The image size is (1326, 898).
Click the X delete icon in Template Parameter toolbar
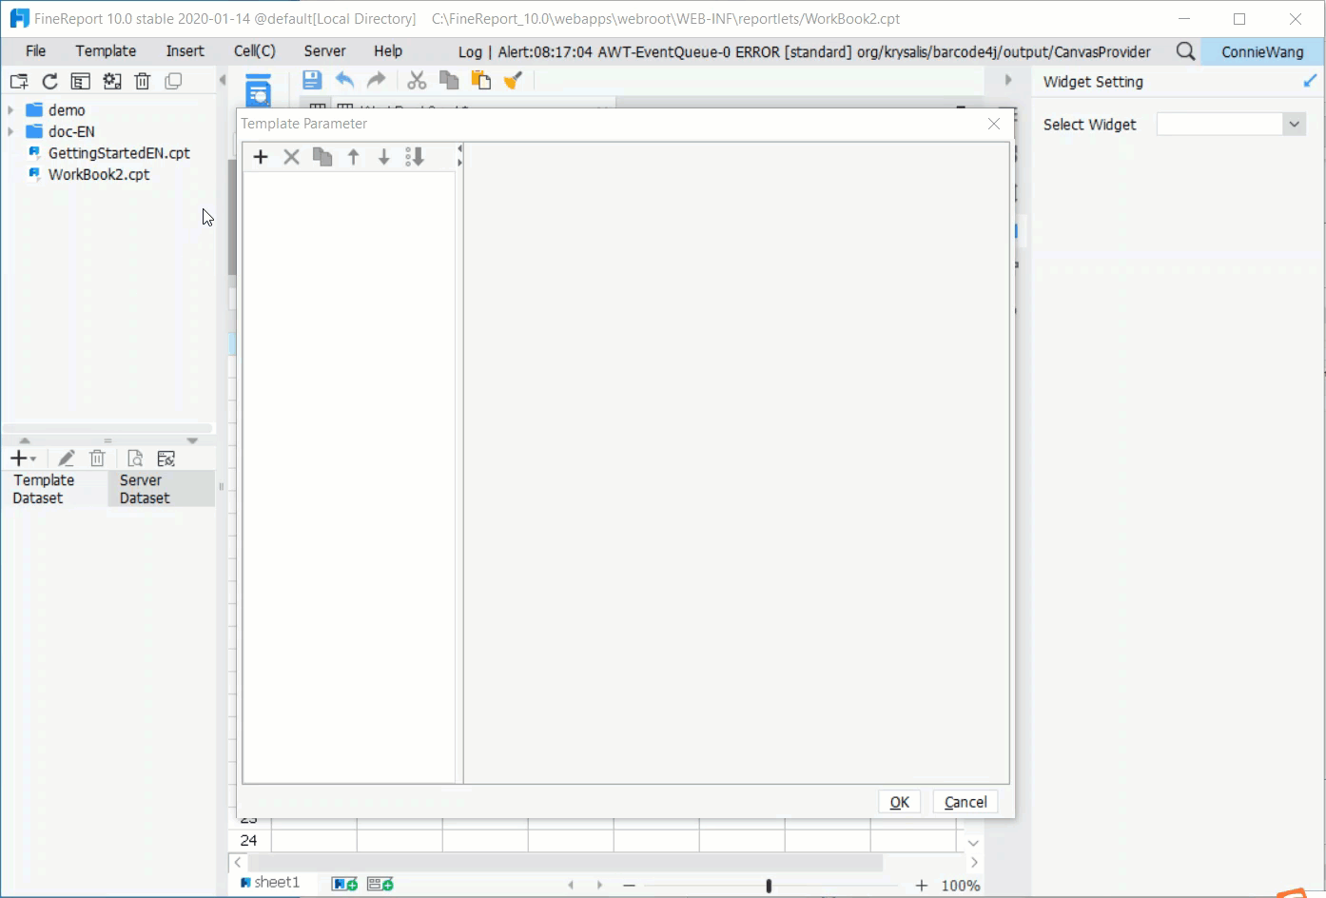pyautogui.click(x=291, y=157)
